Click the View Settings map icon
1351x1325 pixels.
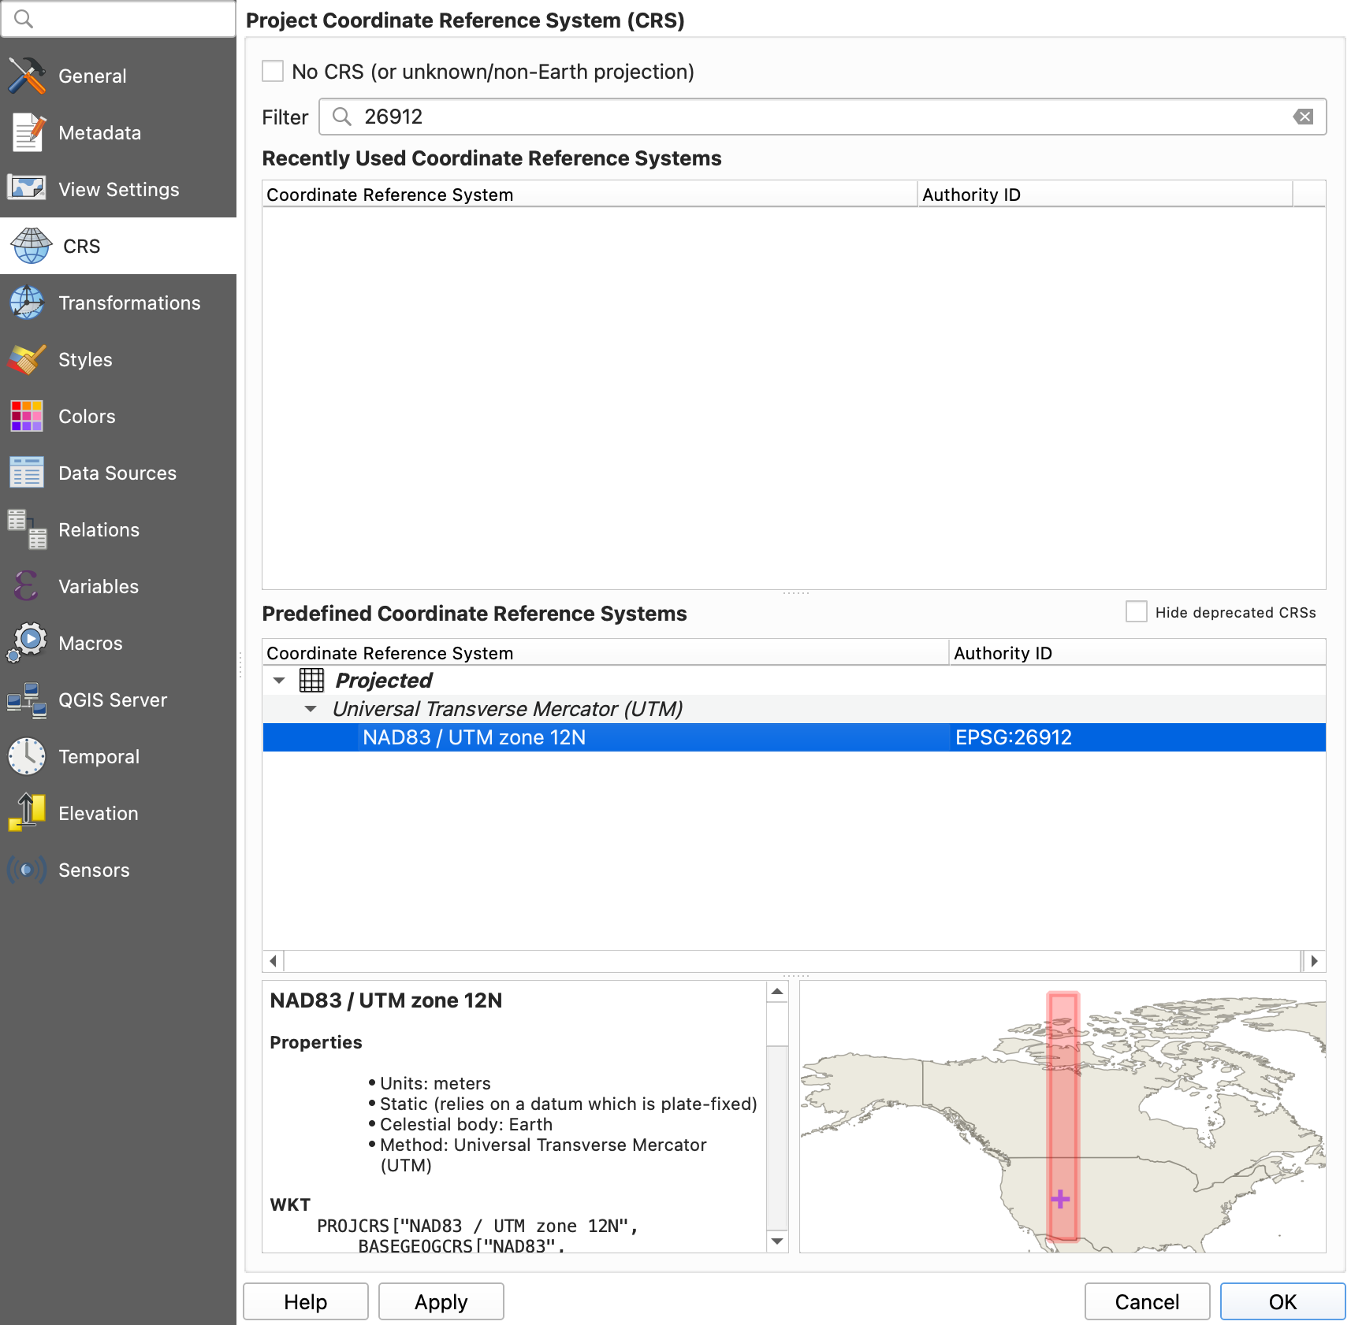(x=27, y=189)
